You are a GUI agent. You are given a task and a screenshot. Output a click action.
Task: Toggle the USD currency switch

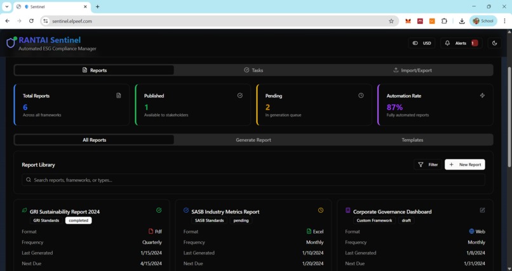point(422,43)
